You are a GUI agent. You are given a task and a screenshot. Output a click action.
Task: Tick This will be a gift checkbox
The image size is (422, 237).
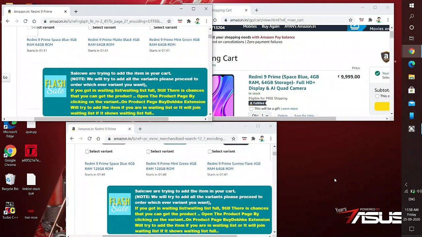click(251, 109)
